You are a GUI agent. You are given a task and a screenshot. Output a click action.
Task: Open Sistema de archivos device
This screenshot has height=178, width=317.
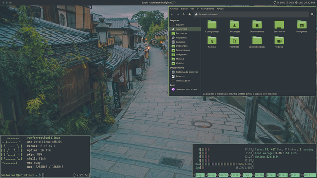(x=185, y=72)
